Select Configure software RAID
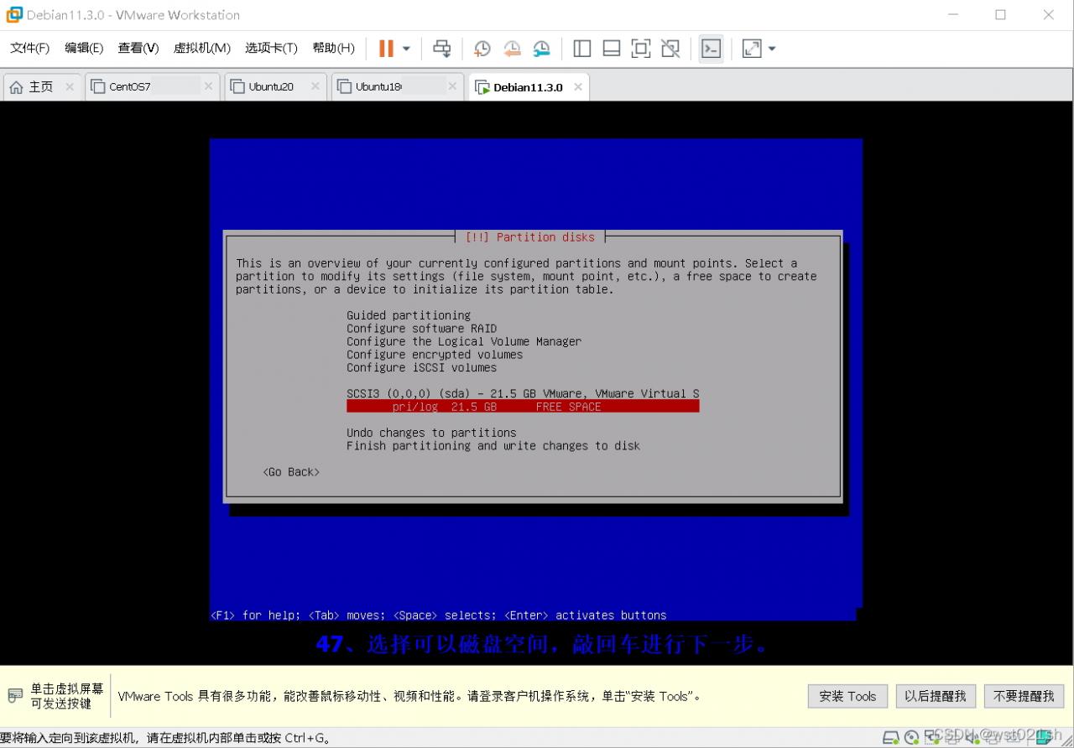This screenshot has width=1074, height=748. [422, 329]
